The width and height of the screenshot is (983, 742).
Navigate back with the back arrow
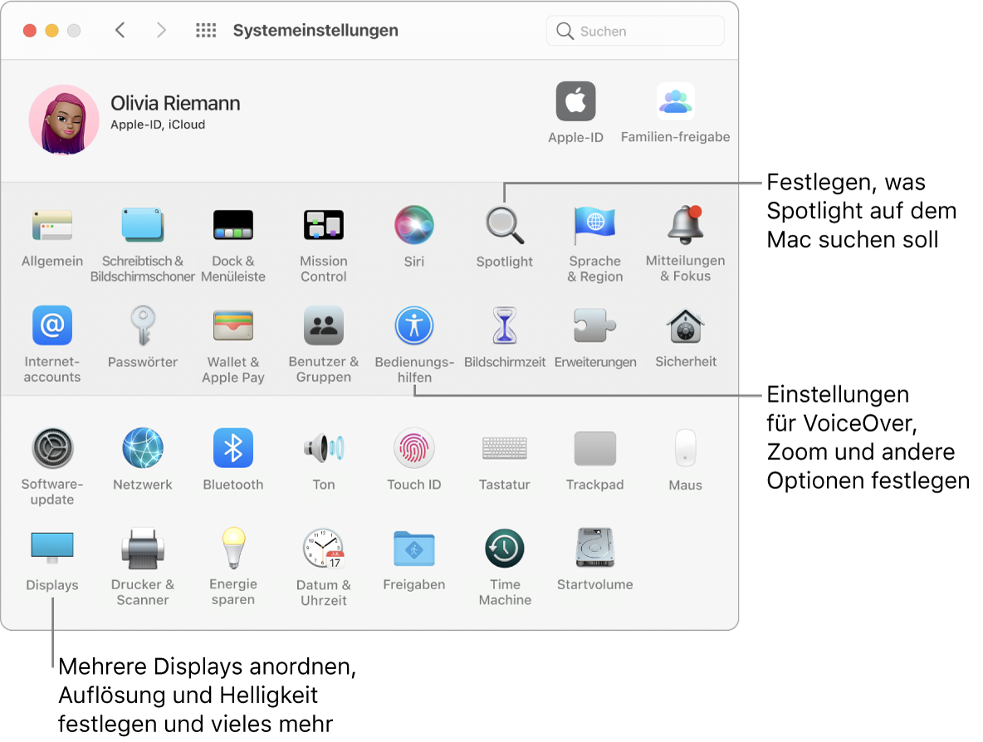[x=120, y=30]
